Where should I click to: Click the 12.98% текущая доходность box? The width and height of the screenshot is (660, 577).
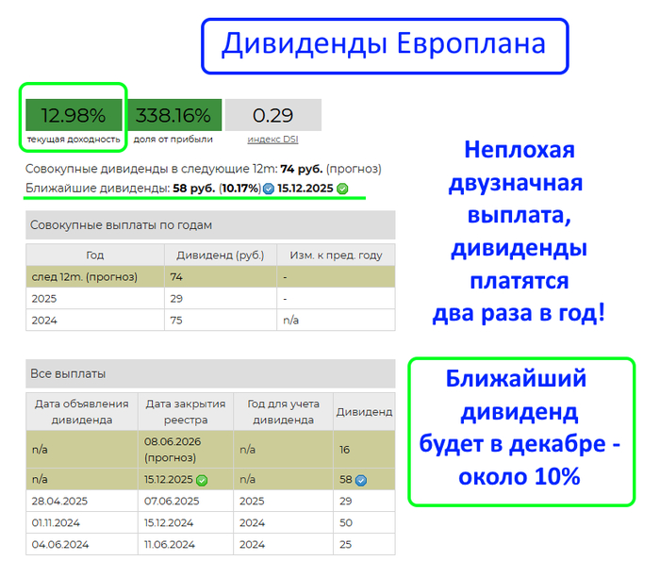74,117
